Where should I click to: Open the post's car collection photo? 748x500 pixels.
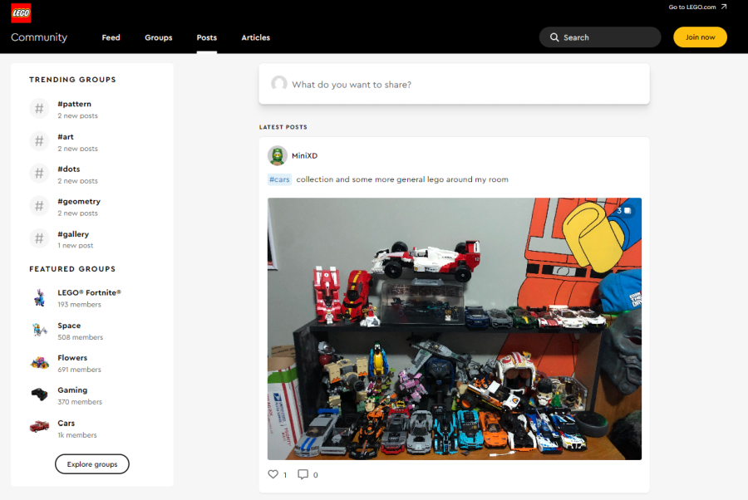(454, 328)
